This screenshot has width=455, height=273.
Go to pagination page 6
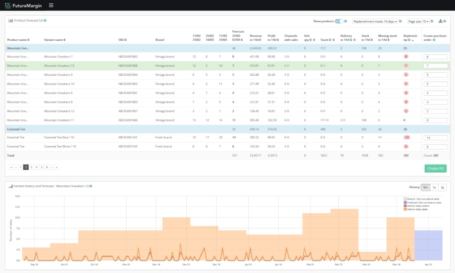coord(47,167)
